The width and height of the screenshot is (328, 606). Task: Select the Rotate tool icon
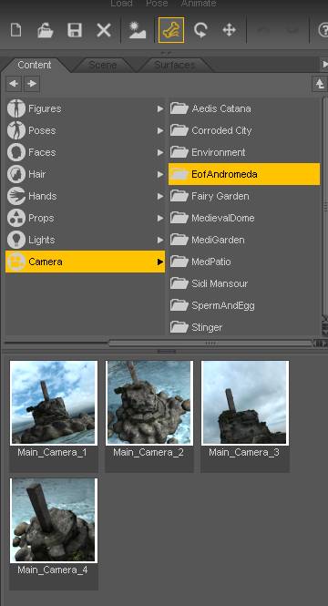(x=200, y=30)
